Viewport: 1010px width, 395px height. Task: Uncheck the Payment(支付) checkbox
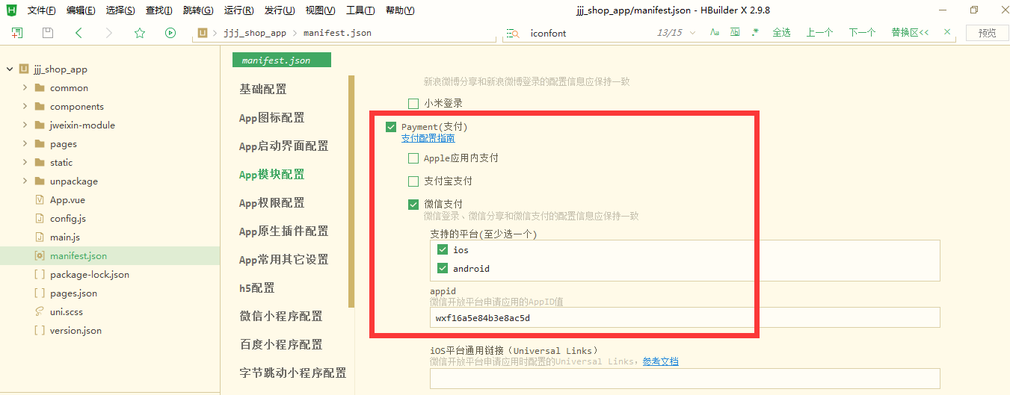point(391,127)
